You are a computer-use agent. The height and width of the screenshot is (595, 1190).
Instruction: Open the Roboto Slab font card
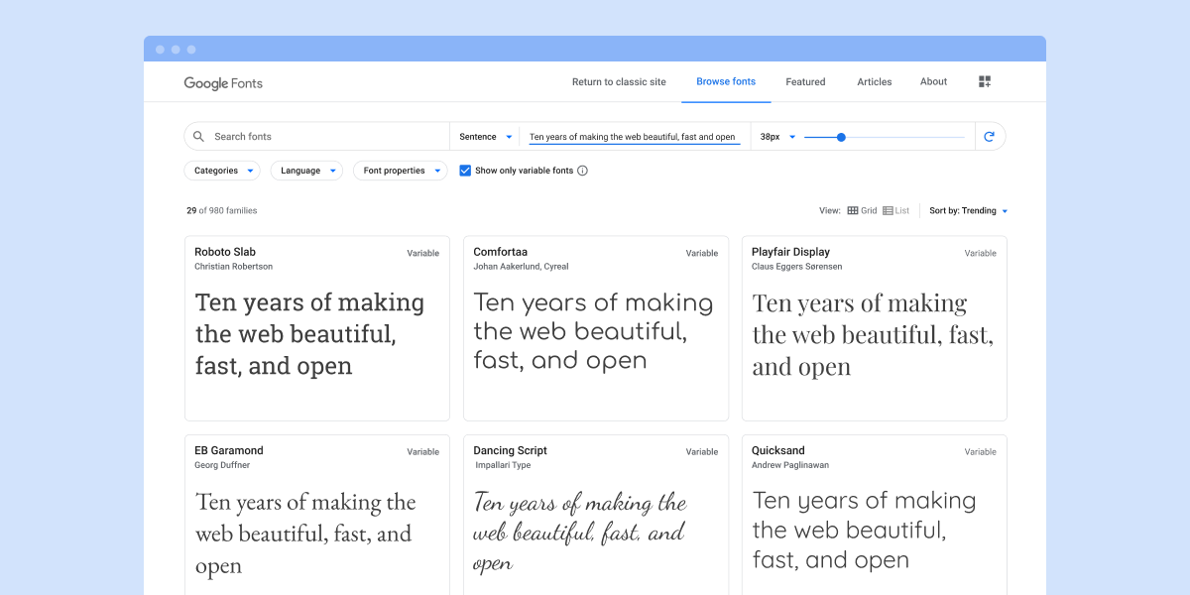317,328
